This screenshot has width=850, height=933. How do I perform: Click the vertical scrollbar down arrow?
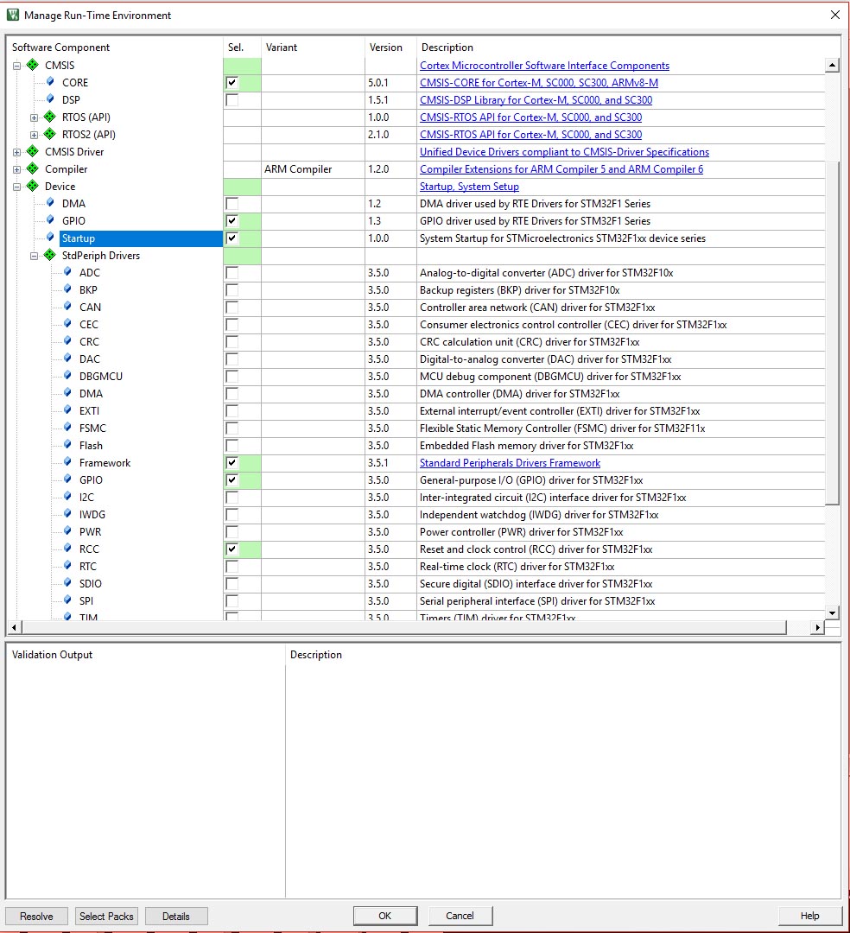832,612
